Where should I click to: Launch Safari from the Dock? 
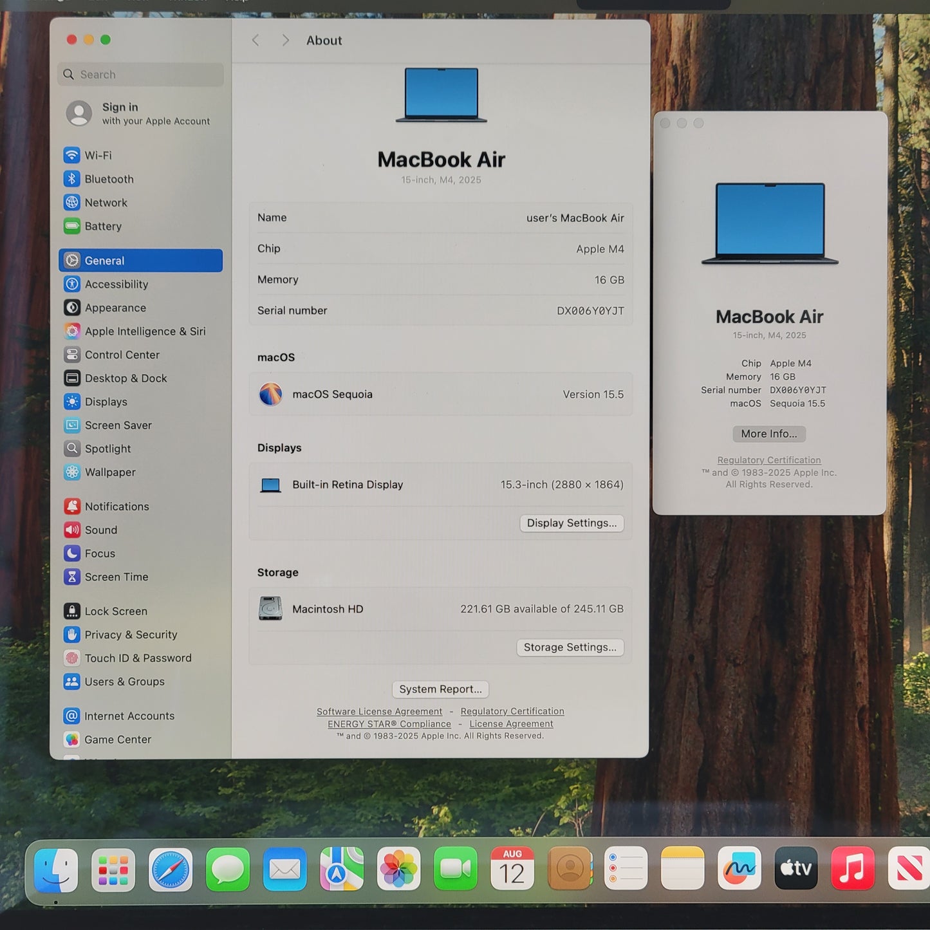[171, 870]
